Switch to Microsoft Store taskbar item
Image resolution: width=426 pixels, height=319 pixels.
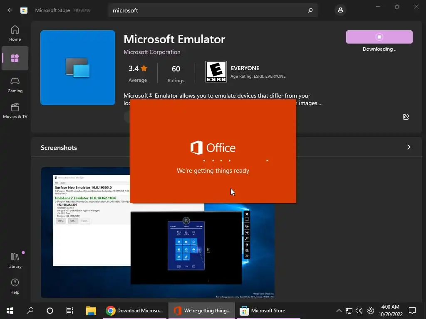[268, 311]
